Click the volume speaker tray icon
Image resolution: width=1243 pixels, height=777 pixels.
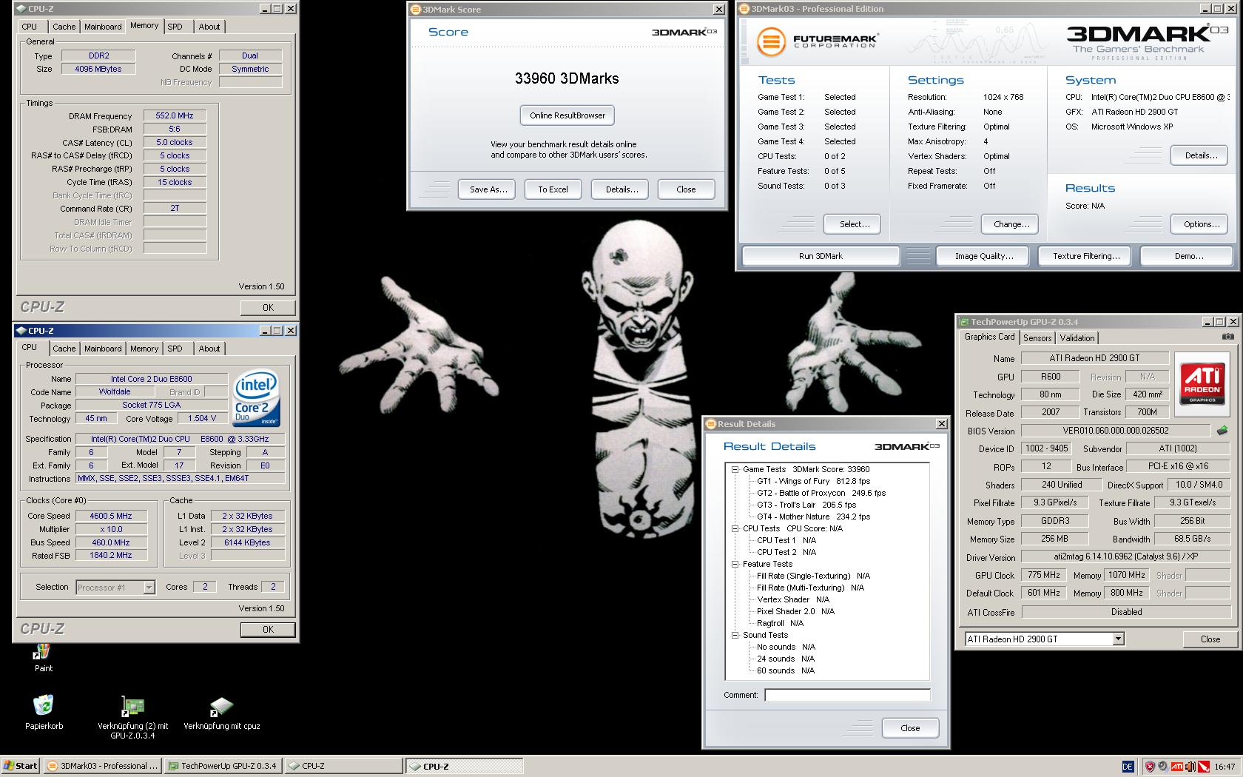tap(1190, 767)
